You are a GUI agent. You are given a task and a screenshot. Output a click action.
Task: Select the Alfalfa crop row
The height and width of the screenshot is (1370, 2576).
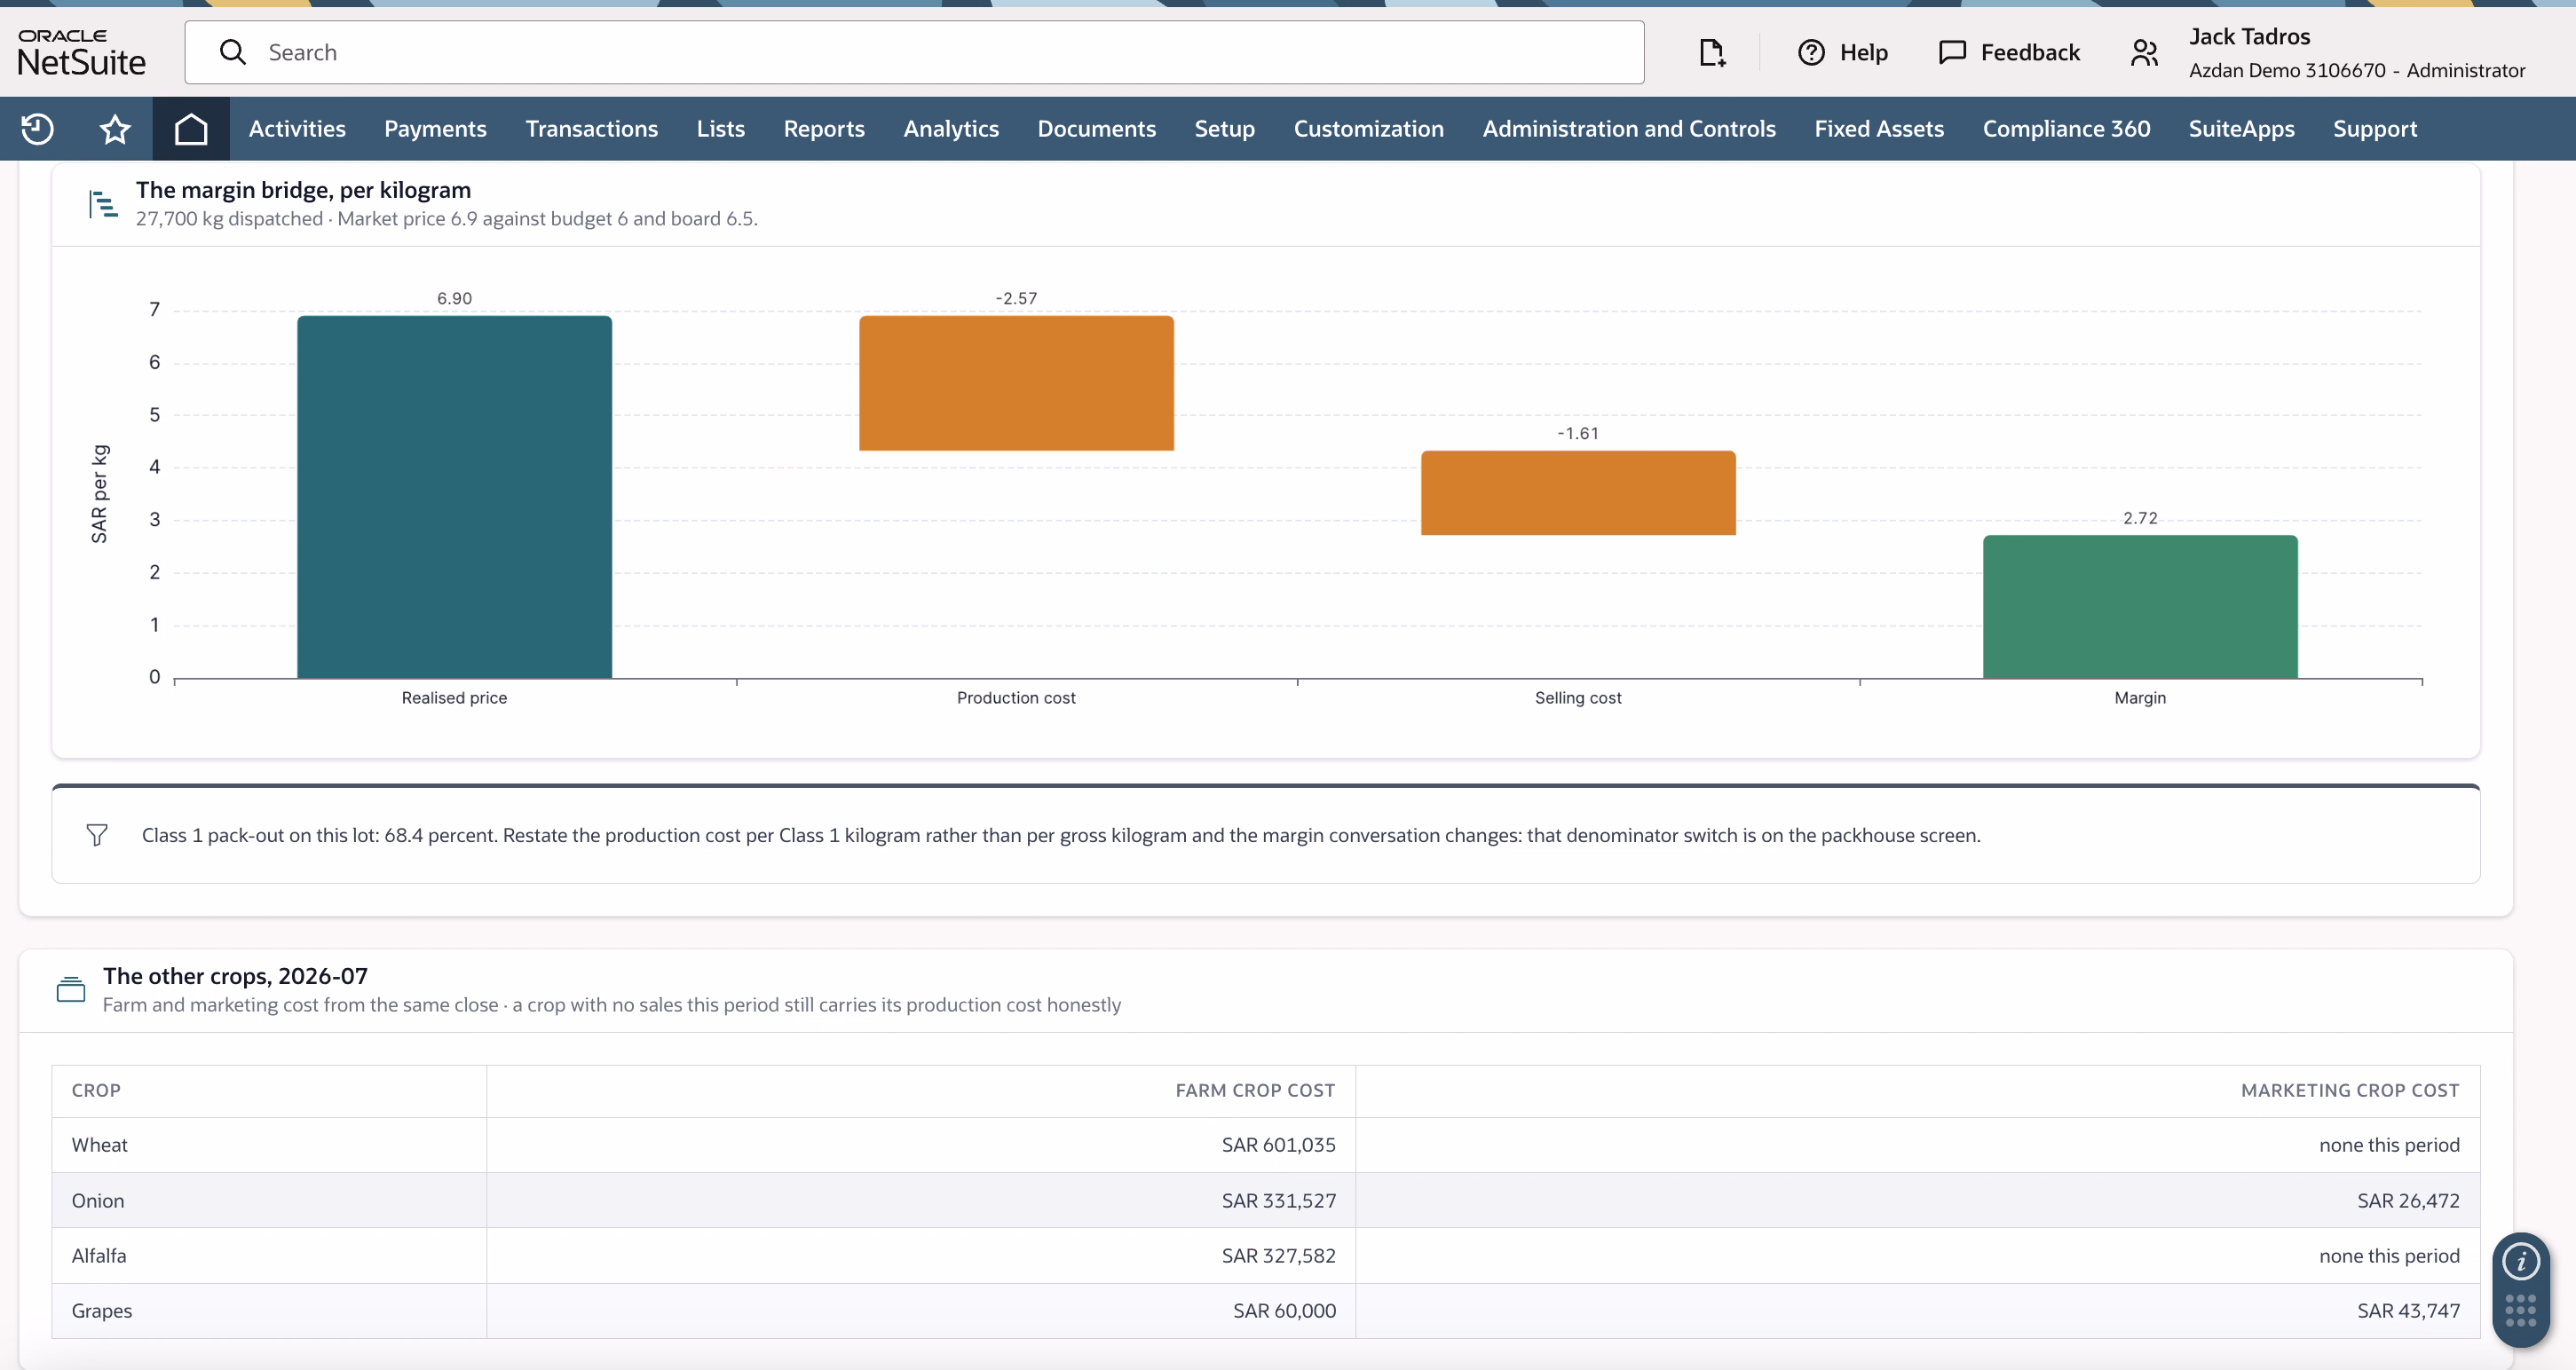(1266, 1256)
